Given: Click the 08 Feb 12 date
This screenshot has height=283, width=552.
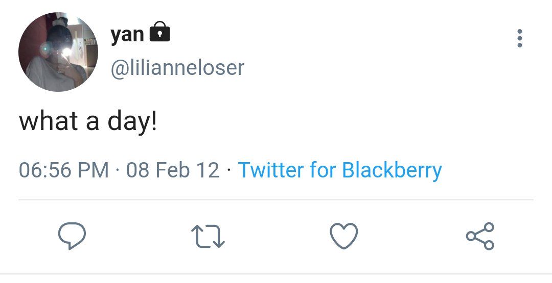Looking at the screenshot, I should click(x=172, y=170).
